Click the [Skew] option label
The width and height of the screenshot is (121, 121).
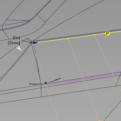click(14, 43)
